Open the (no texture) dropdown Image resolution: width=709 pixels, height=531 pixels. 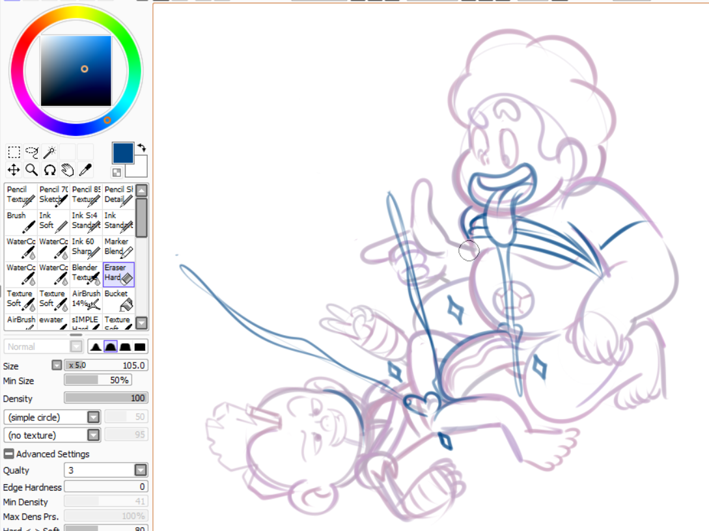[x=93, y=435]
